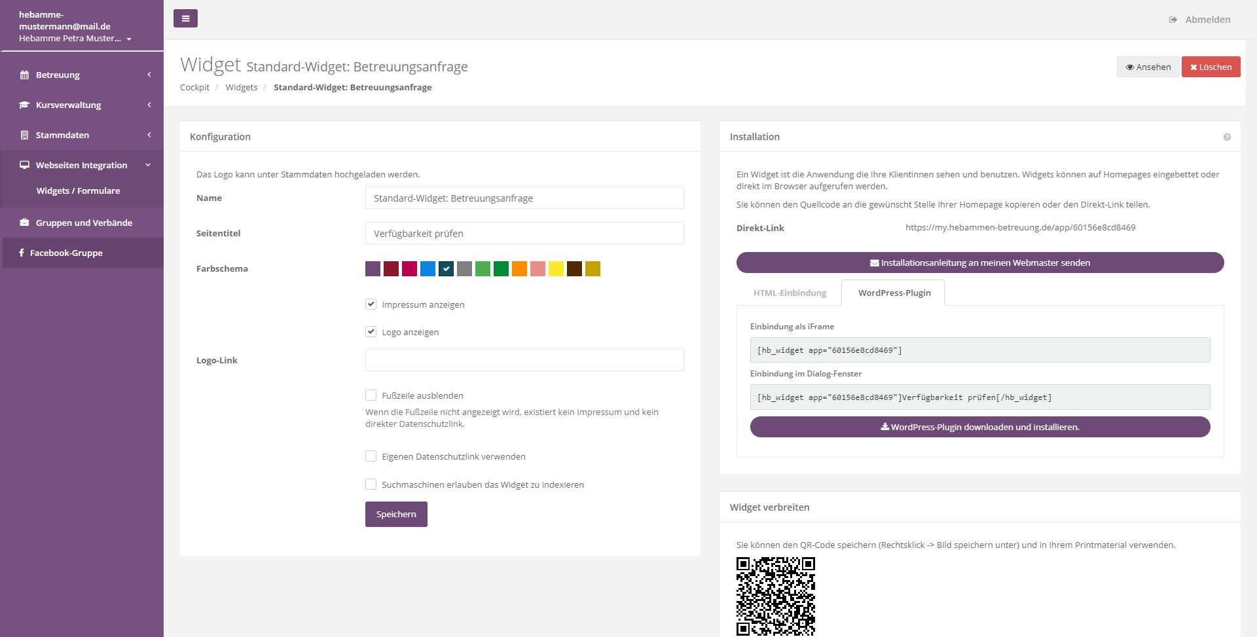Open the Facebook-Gruppe icon link
The image size is (1257, 637).
(x=22, y=253)
